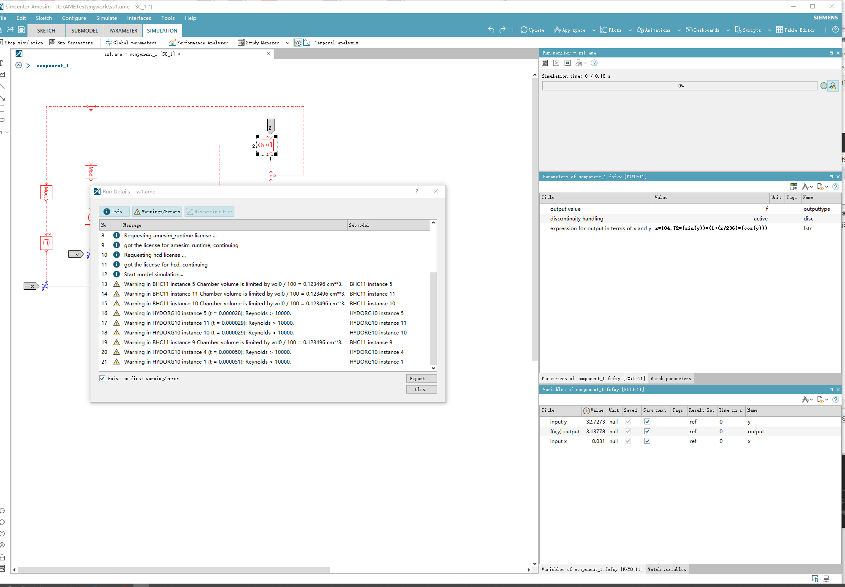Screen dimensions: 845x587
Task: Select the f(x,y) function block on sketch
Action: [266, 145]
